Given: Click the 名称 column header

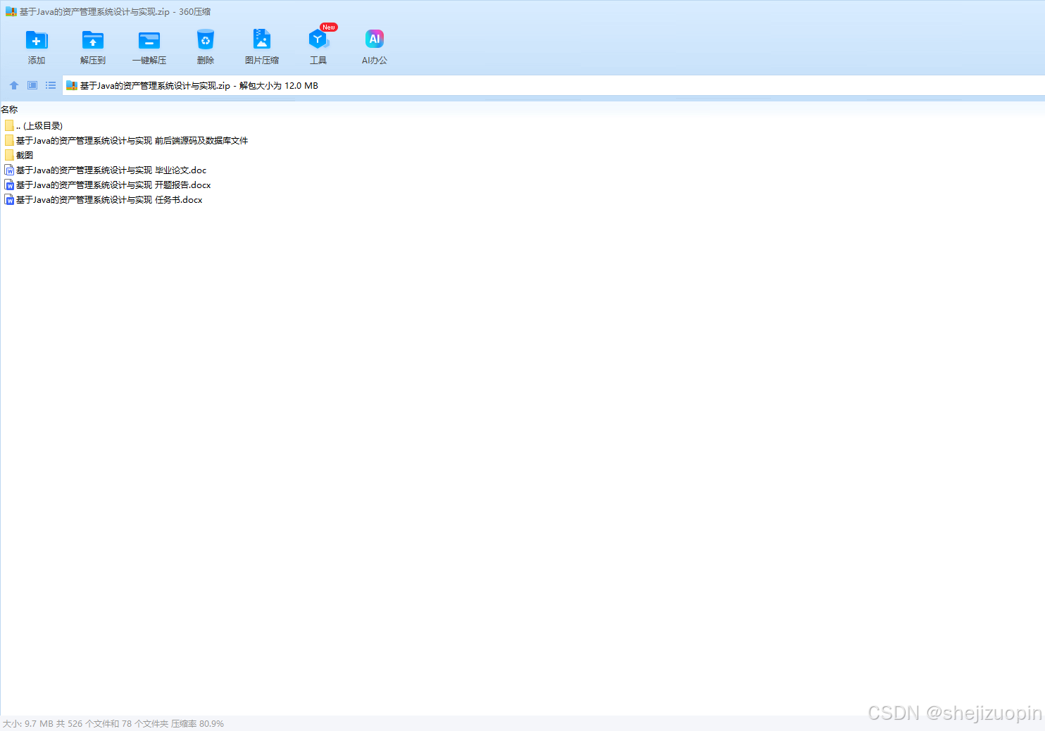Looking at the screenshot, I should pyautogui.click(x=9, y=109).
